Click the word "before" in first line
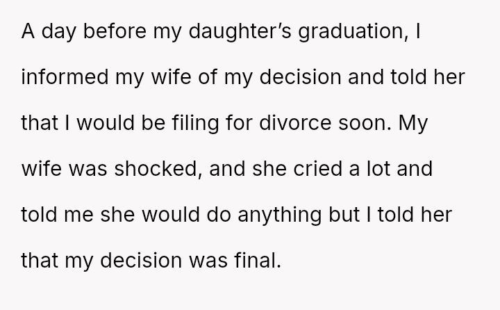The image size is (500, 310). click(x=115, y=31)
